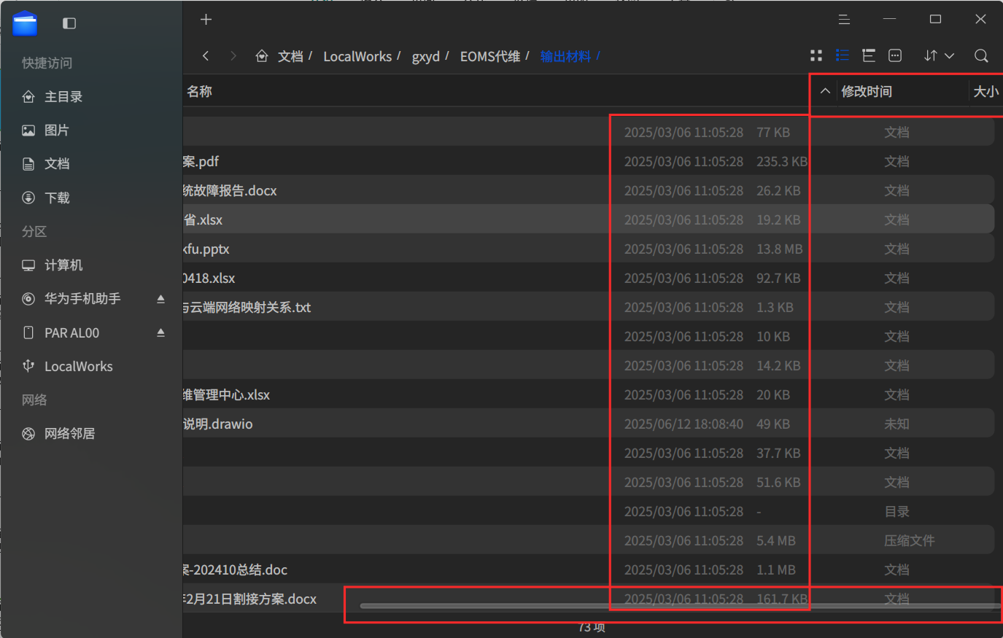Switch to icon grid view
This screenshot has height=638, width=1003.
(x=816, y=56)
